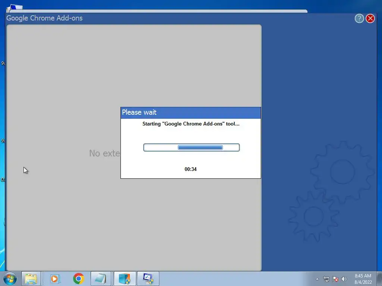Click the 'Please wait' dialog title
This screenshot has width=382, height=286.
coord(139,112)
